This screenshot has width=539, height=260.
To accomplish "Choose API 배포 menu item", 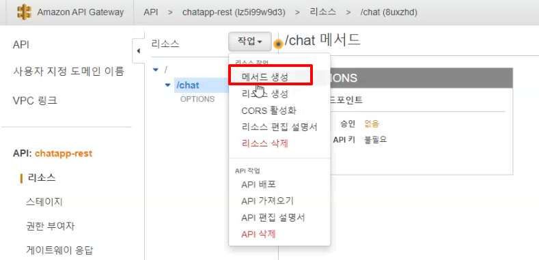I will (x=258, y=184).
